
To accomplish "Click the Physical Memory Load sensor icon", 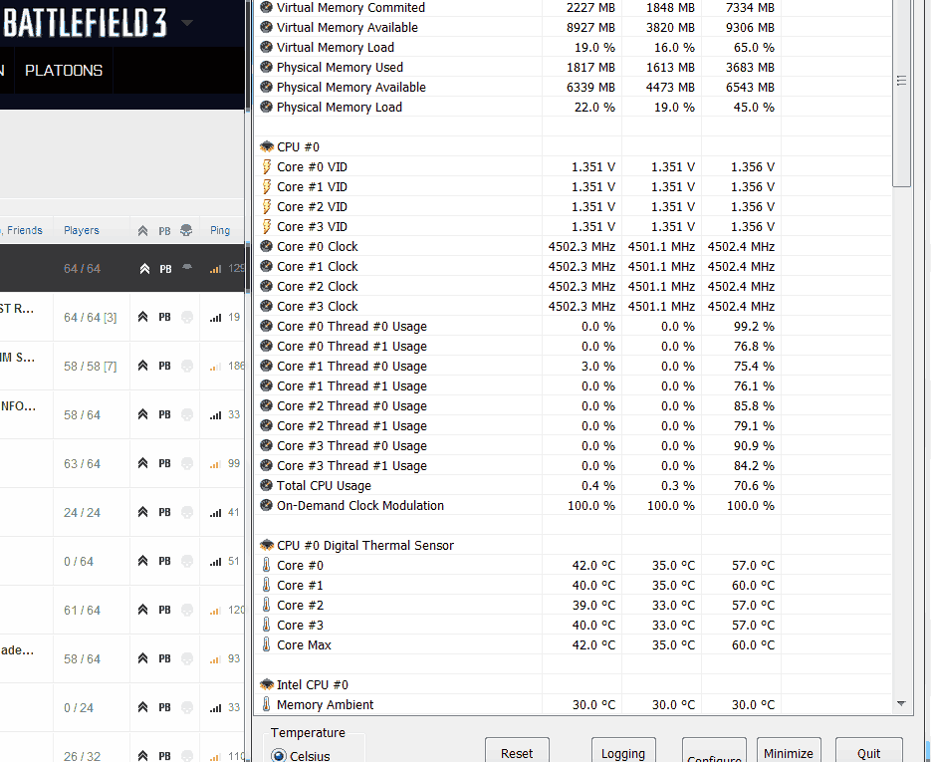I will (267, 108).
